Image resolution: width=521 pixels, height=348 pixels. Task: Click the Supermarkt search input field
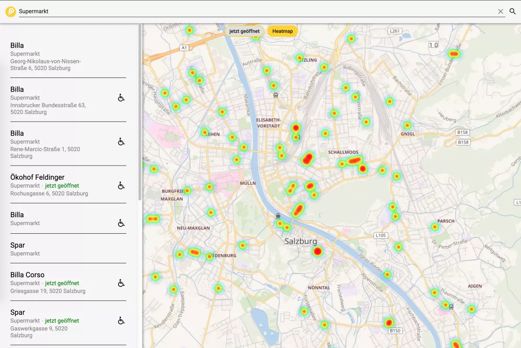click(256, 12)
